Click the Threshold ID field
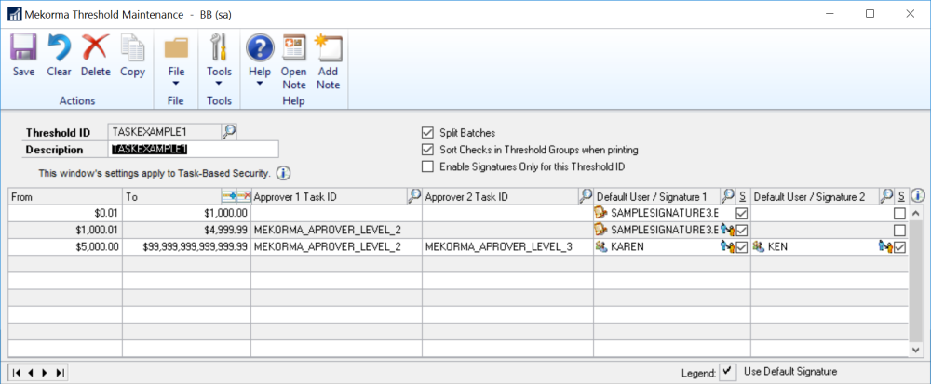 click(165, 132)
